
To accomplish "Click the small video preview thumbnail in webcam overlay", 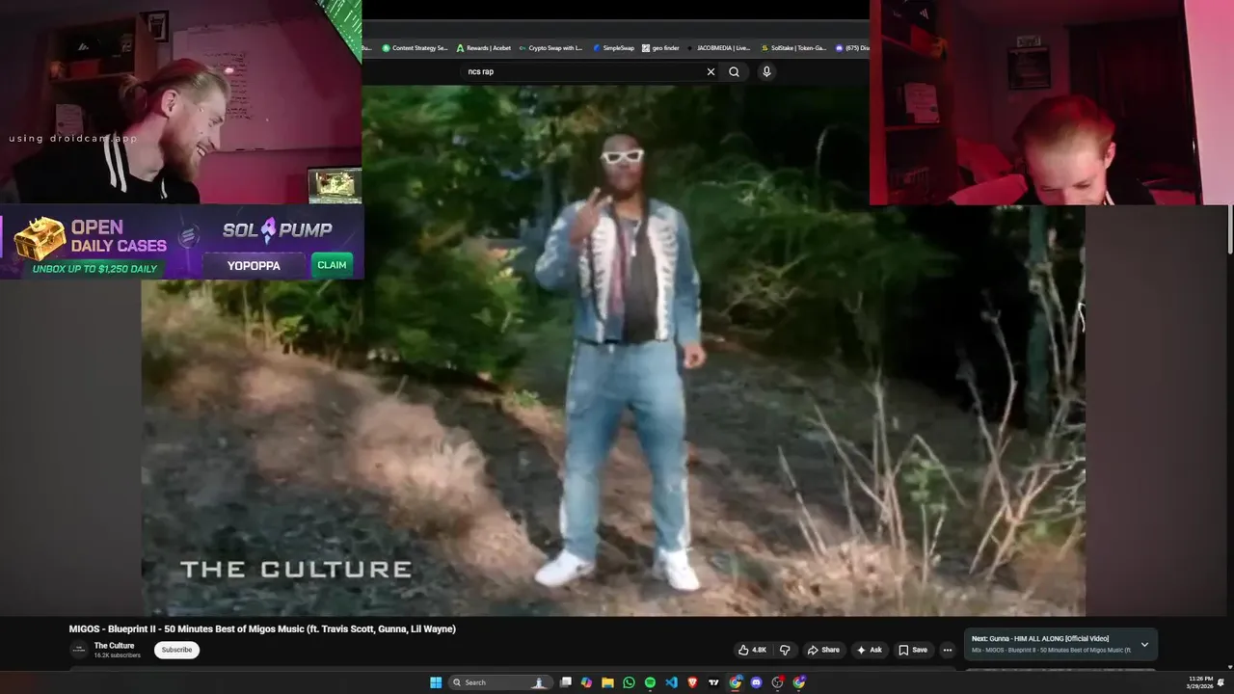I will point(335,185).
